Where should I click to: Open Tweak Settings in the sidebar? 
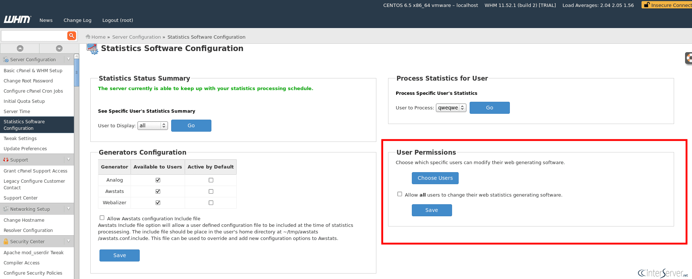pyautogui.click(x=20, y=139)
